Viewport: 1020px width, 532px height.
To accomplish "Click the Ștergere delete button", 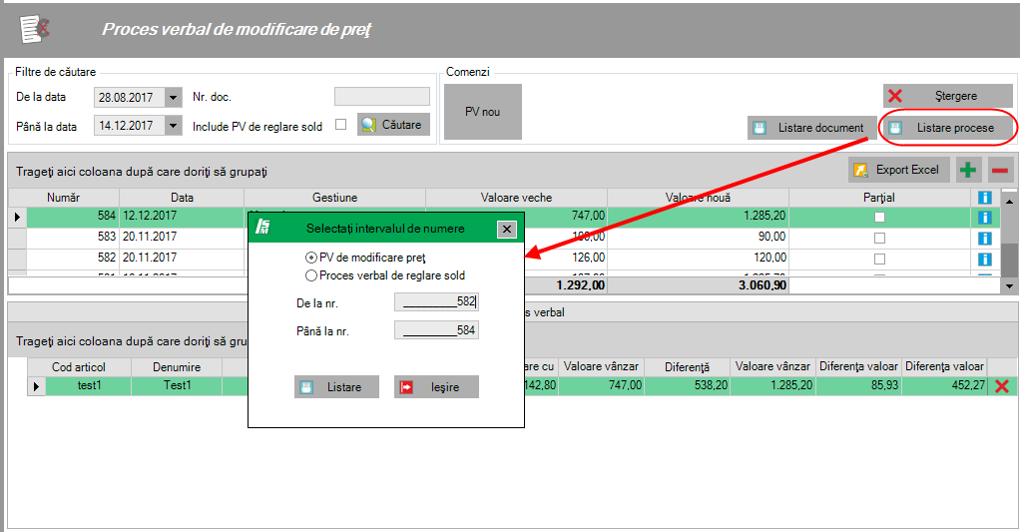I will click(x=948, y=96).
